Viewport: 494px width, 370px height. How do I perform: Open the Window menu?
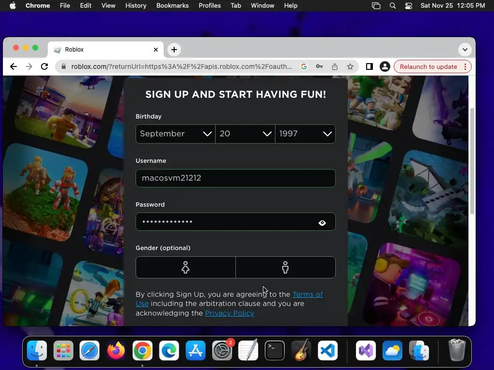262,5
